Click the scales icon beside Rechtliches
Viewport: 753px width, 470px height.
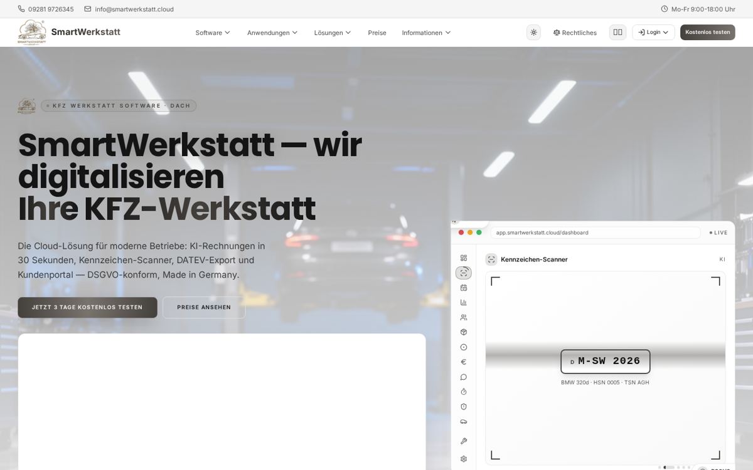[x=557, y=33]
